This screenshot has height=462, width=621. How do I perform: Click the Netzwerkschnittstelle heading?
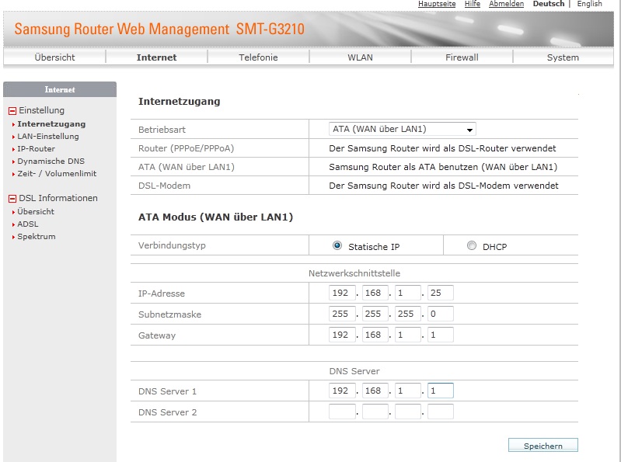(354, 273)
